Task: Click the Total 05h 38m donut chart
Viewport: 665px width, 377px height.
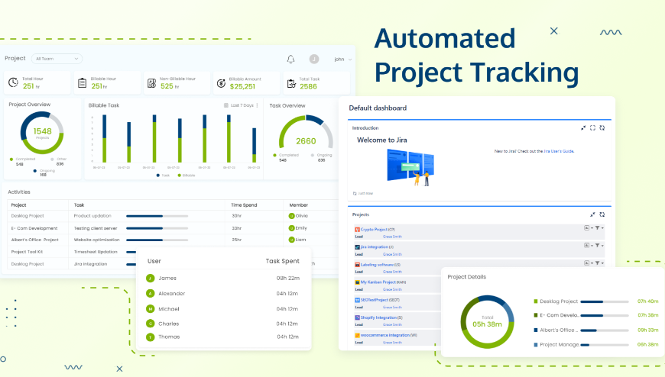Action: click(488, 321)
